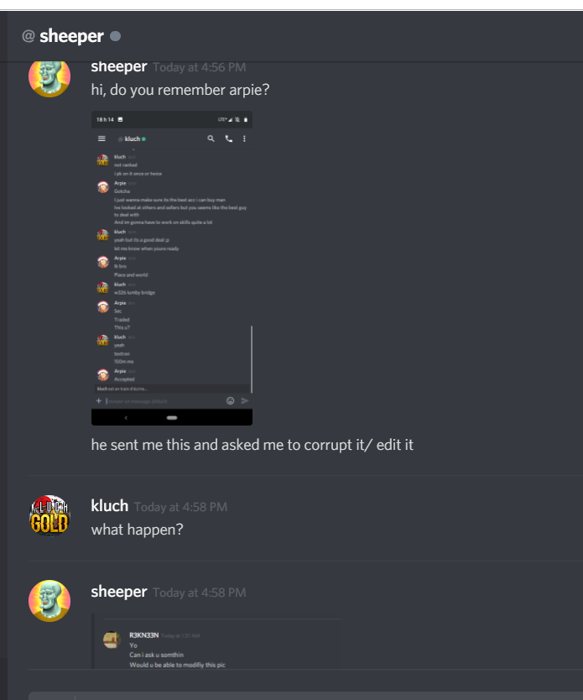
Task: Click the R3KN33N username in the quoted chat
Action: click(x=144, y=635)
